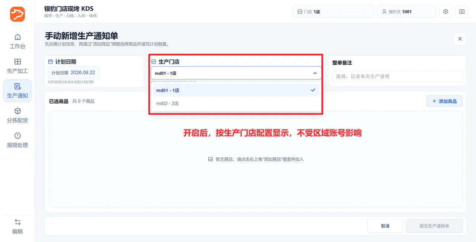Choose the md01 - 1店 option
The width and height of the screenshot is (476, 242).
point(236,90)
